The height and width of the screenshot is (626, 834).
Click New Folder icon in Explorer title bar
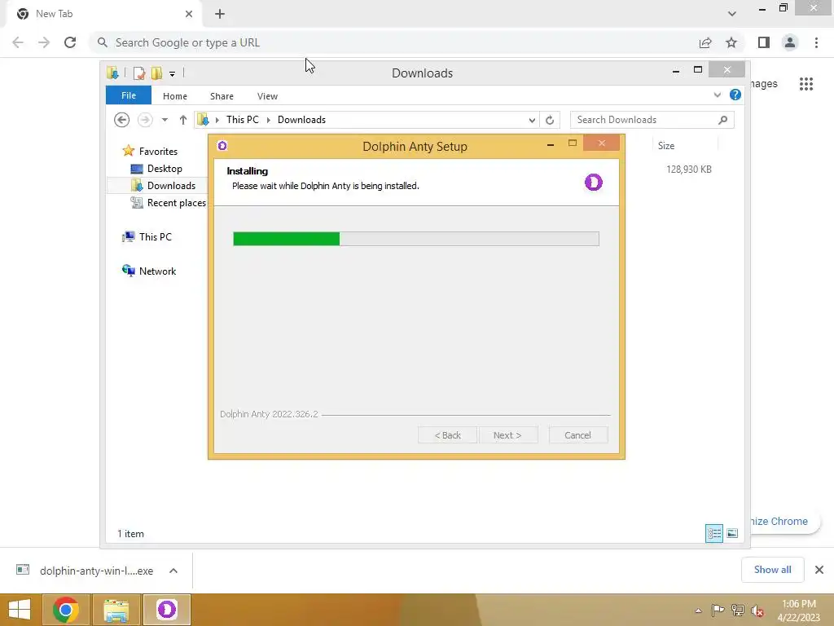[x=157, y=73]
